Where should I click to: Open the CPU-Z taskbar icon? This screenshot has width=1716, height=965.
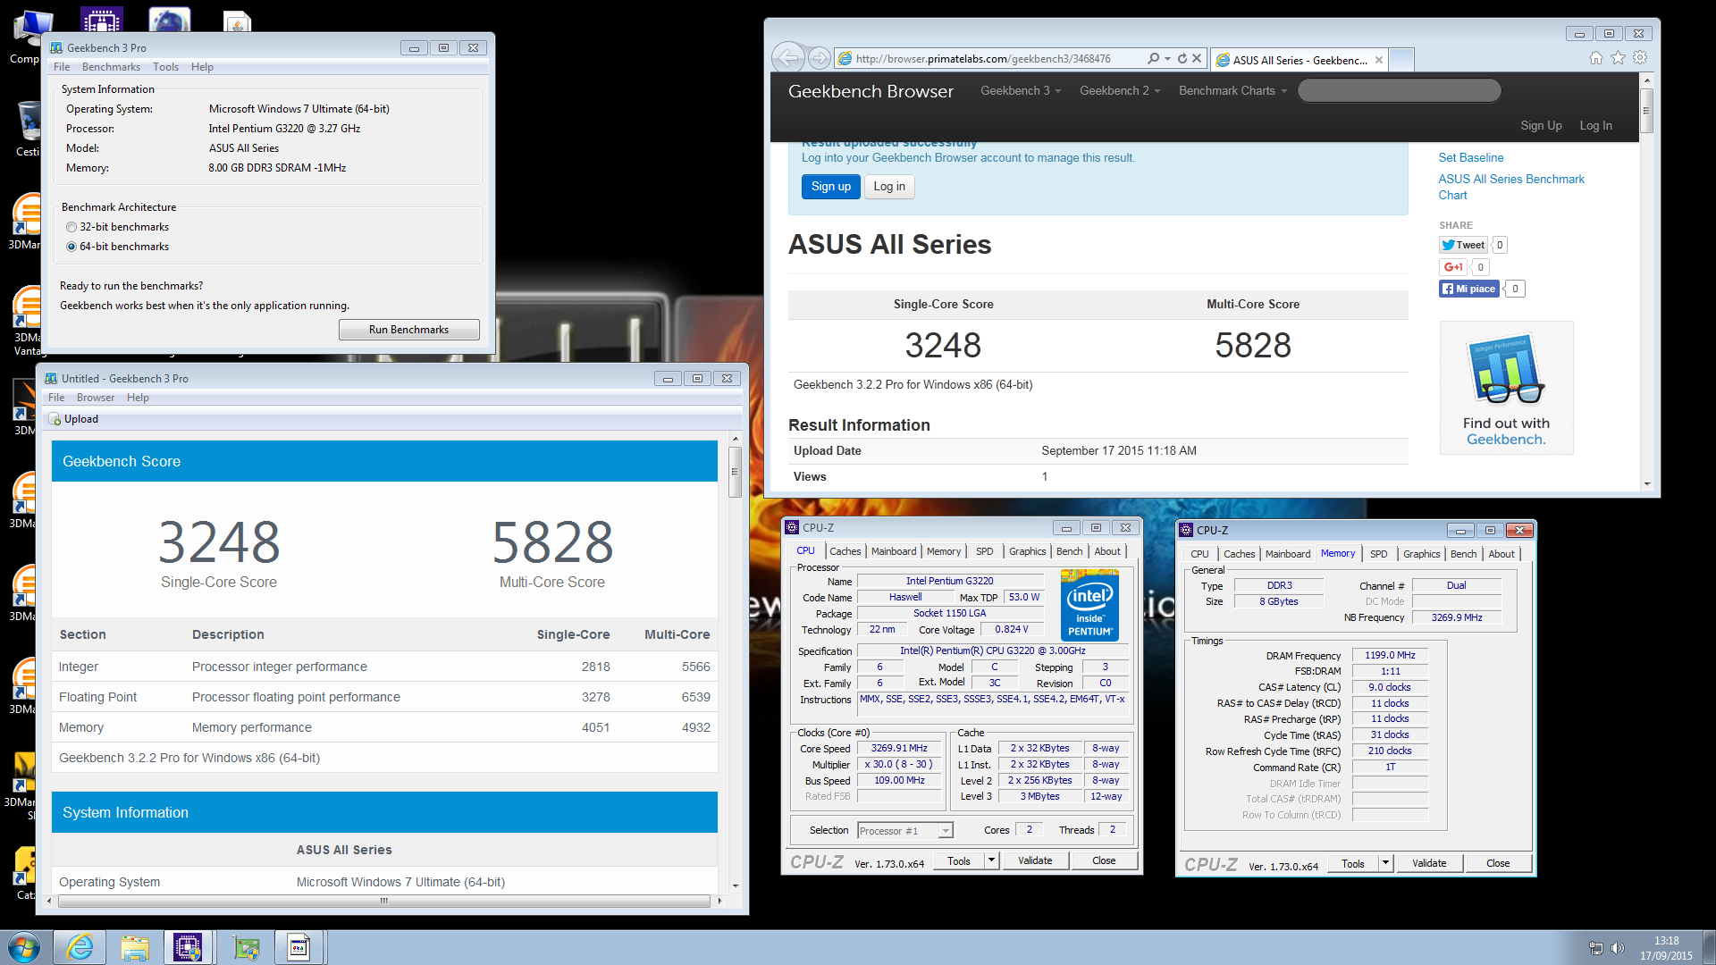[188, 947]
